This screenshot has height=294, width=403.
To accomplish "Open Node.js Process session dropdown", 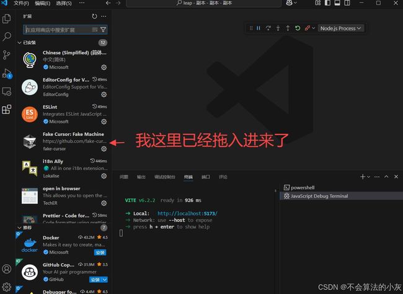I will [x=341, y=29].
